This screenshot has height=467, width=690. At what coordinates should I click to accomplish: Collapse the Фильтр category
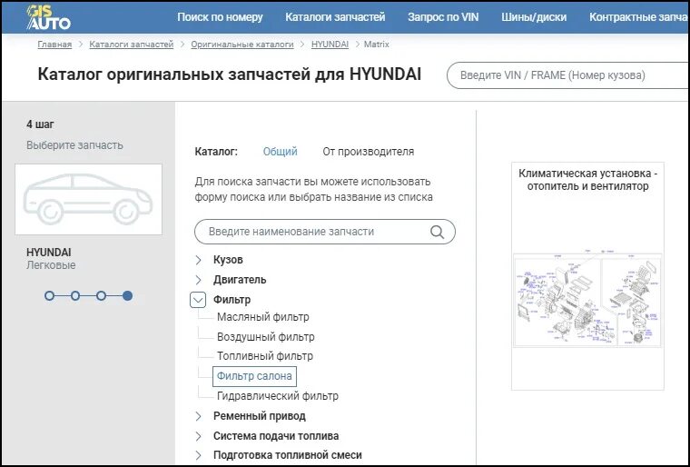[198, 300]
